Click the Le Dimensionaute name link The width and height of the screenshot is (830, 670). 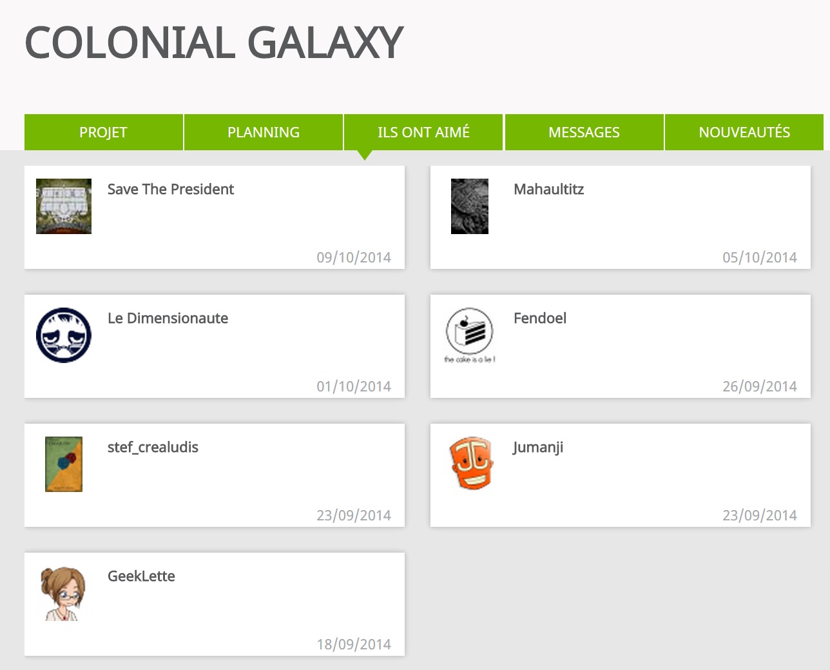coord(168,319)
